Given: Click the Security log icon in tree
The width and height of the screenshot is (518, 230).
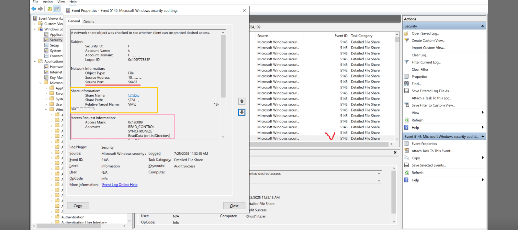Looking at the screenshot, I should [x=46, y=40].
